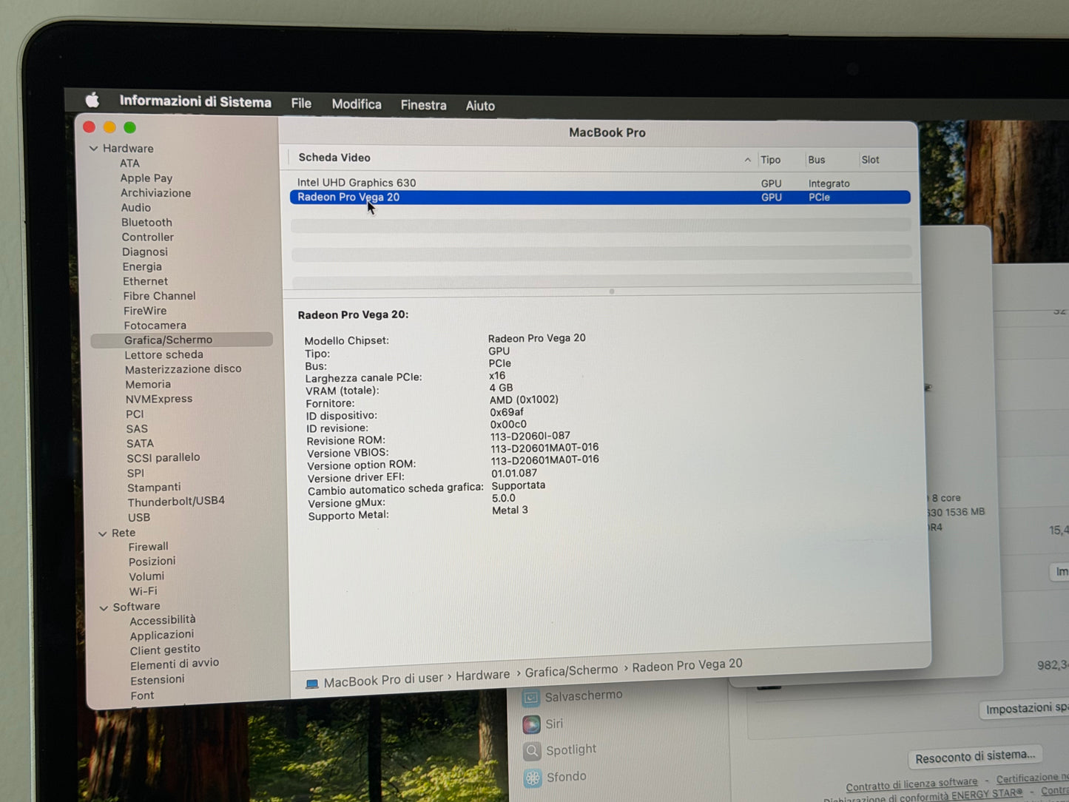Screen dimensions: 1069x802
Task: Select Volumi under Rete
Action: 146,576
